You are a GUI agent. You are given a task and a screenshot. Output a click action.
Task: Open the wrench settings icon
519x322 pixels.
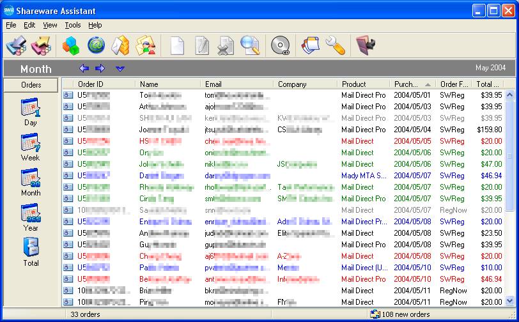pyautogui.click(x=335, y=45)
